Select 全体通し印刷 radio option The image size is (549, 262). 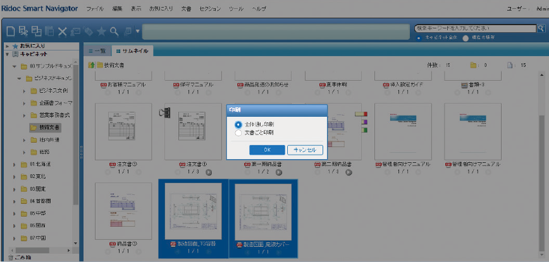(238, 124)
